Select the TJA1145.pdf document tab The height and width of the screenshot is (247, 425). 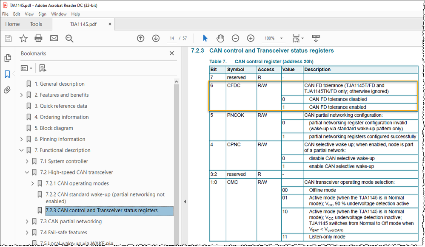83,24
